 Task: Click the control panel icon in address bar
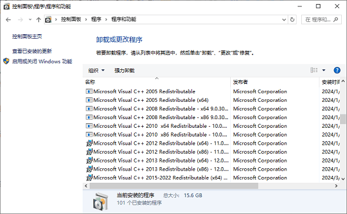48,20
